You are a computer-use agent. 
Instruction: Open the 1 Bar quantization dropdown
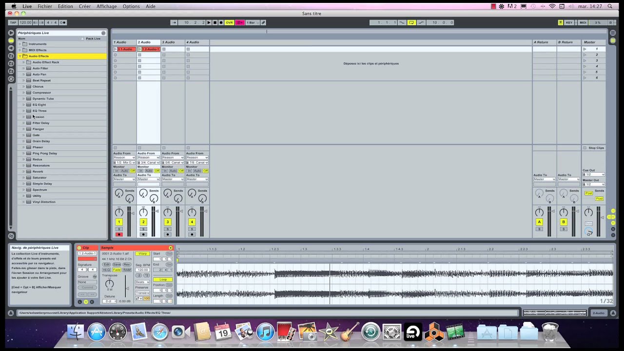[252, 22]
